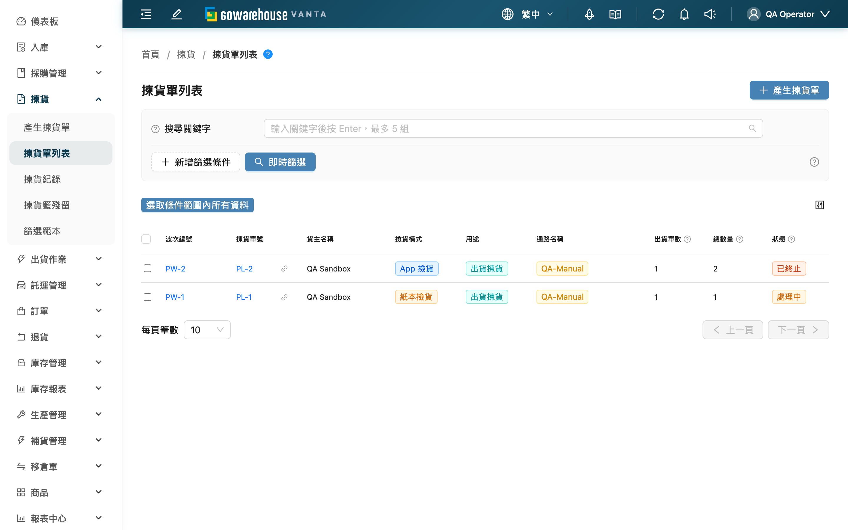Collapse the 揀貨 sidebar menu

pos(61,99)
